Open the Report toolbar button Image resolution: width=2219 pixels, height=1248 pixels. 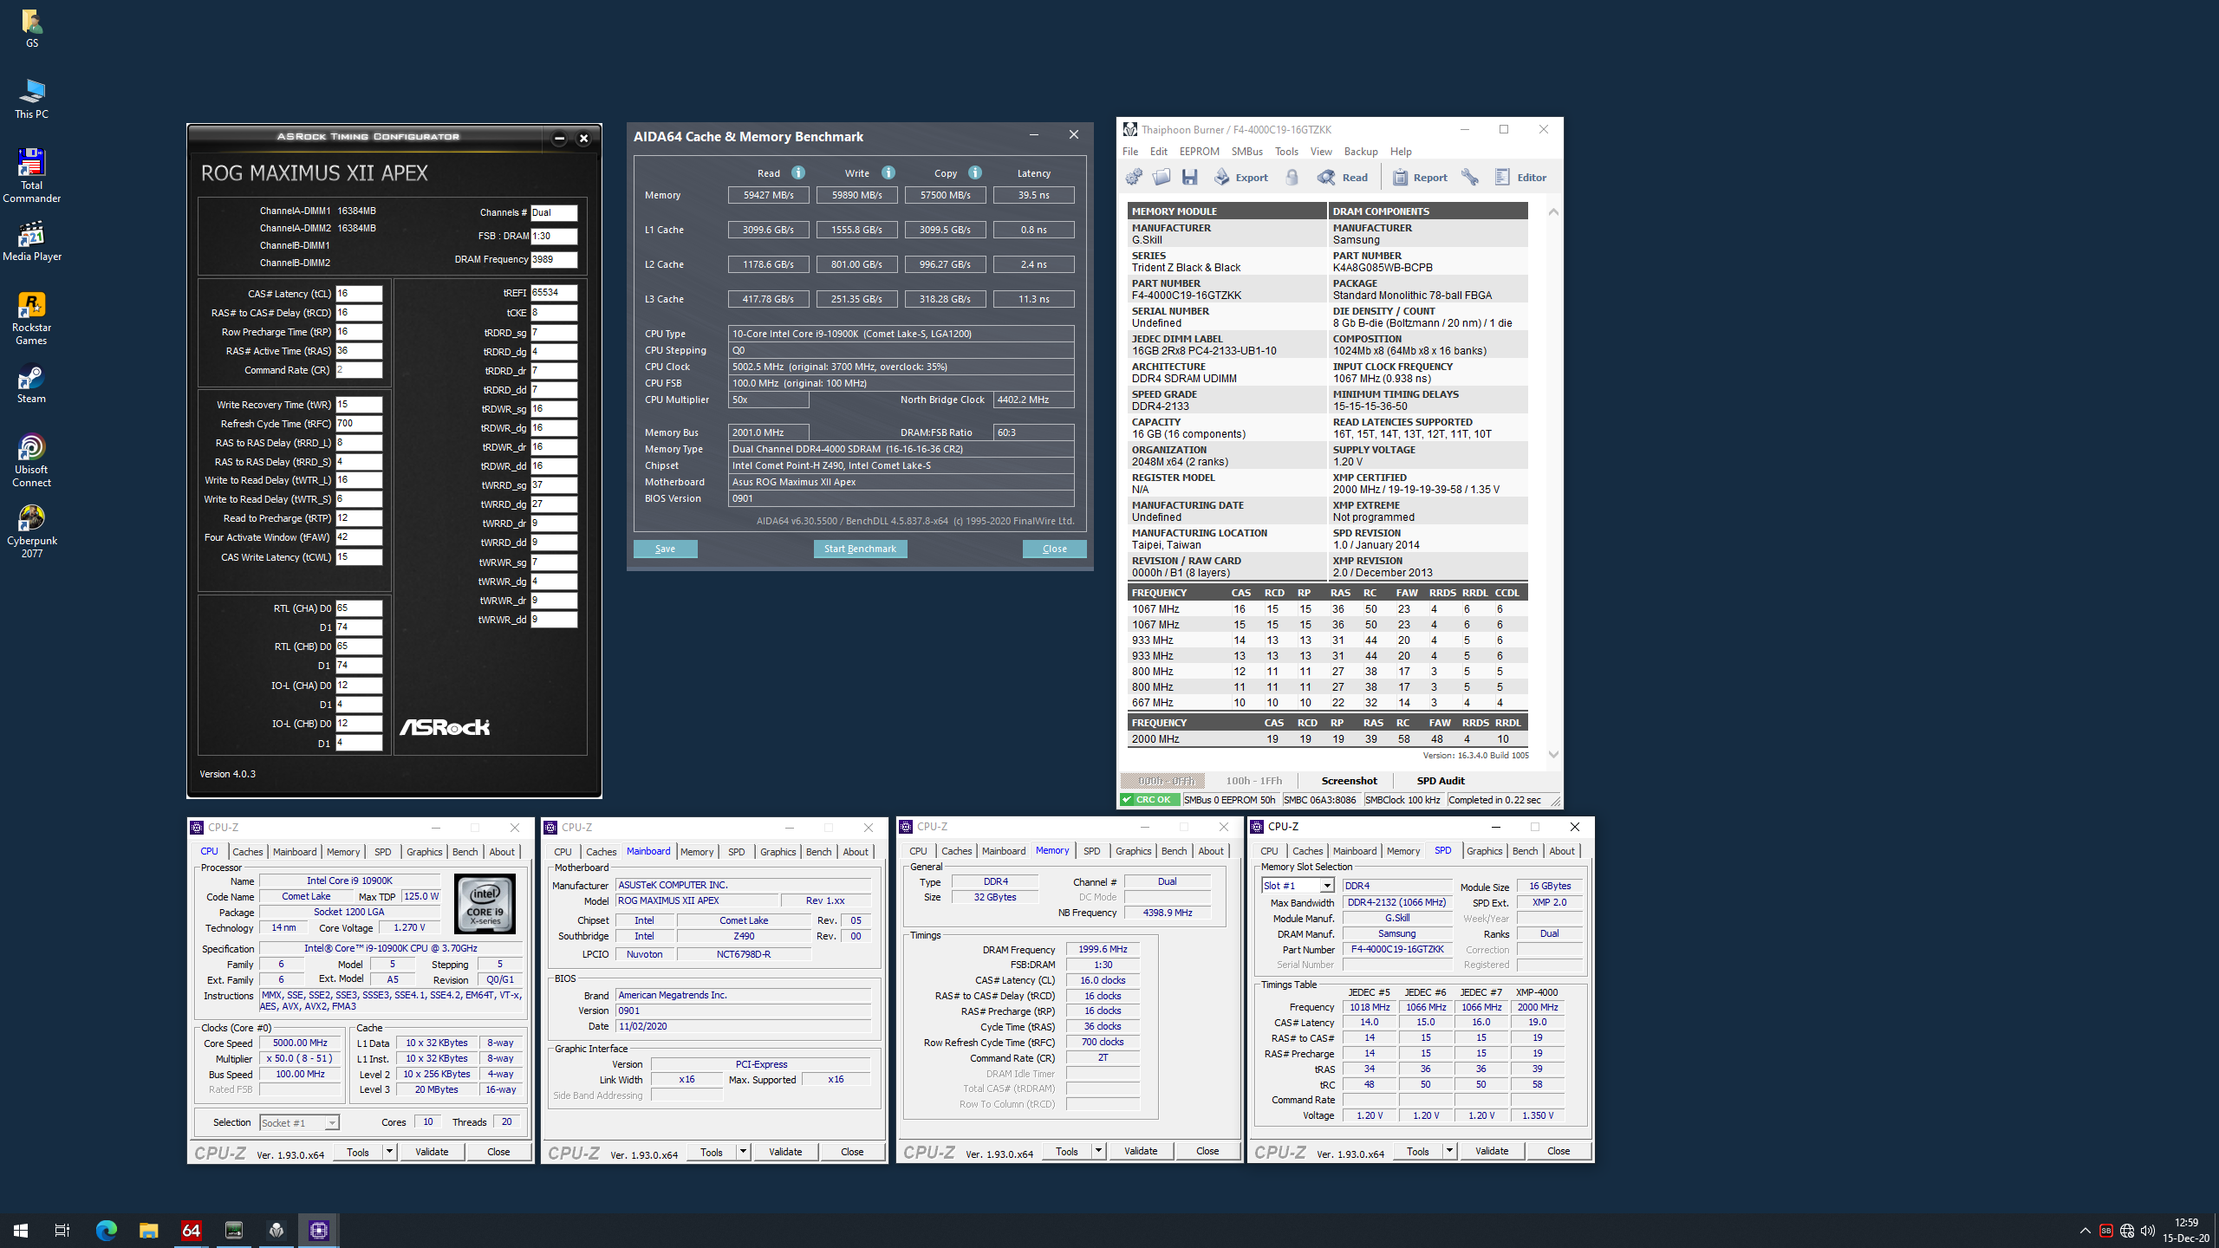pos(1419,177)
